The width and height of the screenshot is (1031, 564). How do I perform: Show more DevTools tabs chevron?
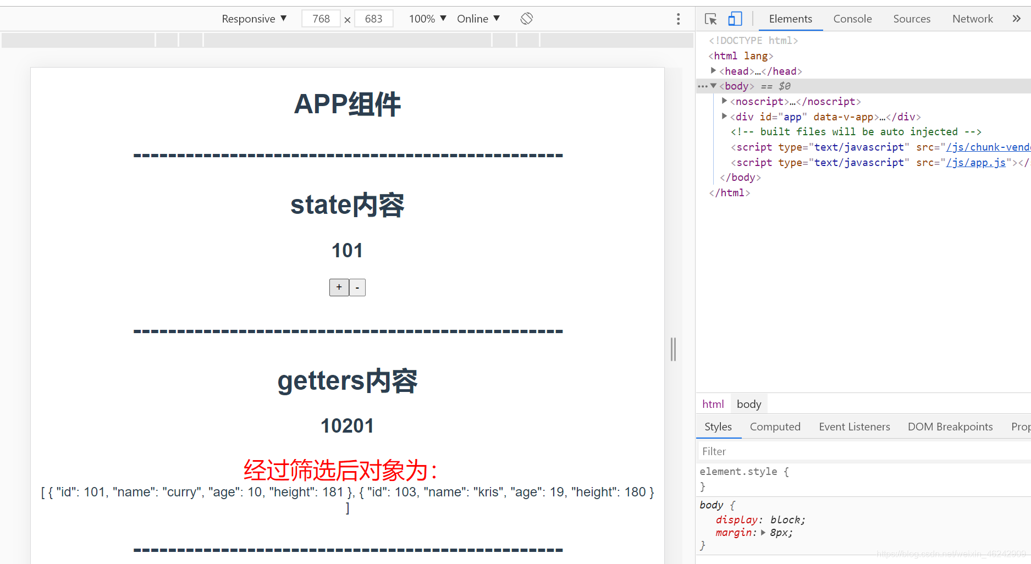[x=1016, y=19]
